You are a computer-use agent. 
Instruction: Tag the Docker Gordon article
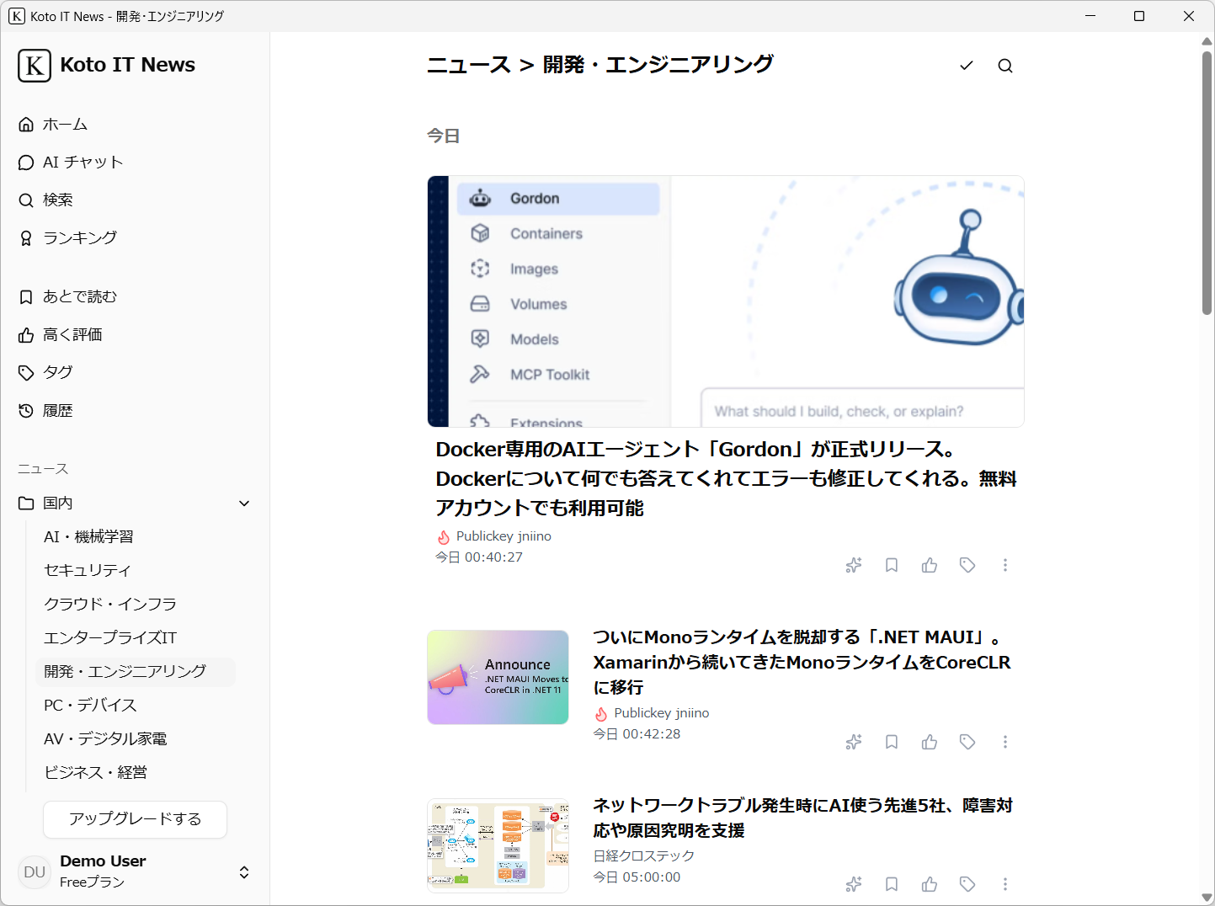967,565
